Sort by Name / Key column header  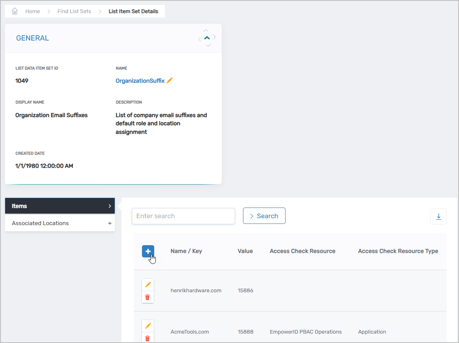186,251
